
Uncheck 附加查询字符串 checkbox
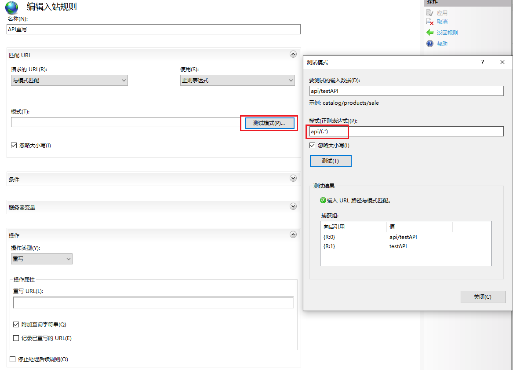[x=16, y=325]
